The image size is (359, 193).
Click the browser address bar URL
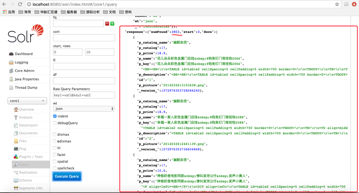(x=75, y=4)
